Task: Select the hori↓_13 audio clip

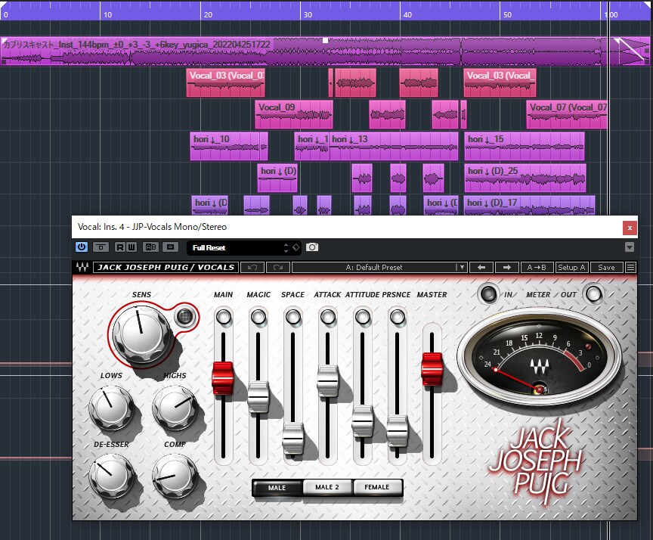Action: [x=394, y=146]
